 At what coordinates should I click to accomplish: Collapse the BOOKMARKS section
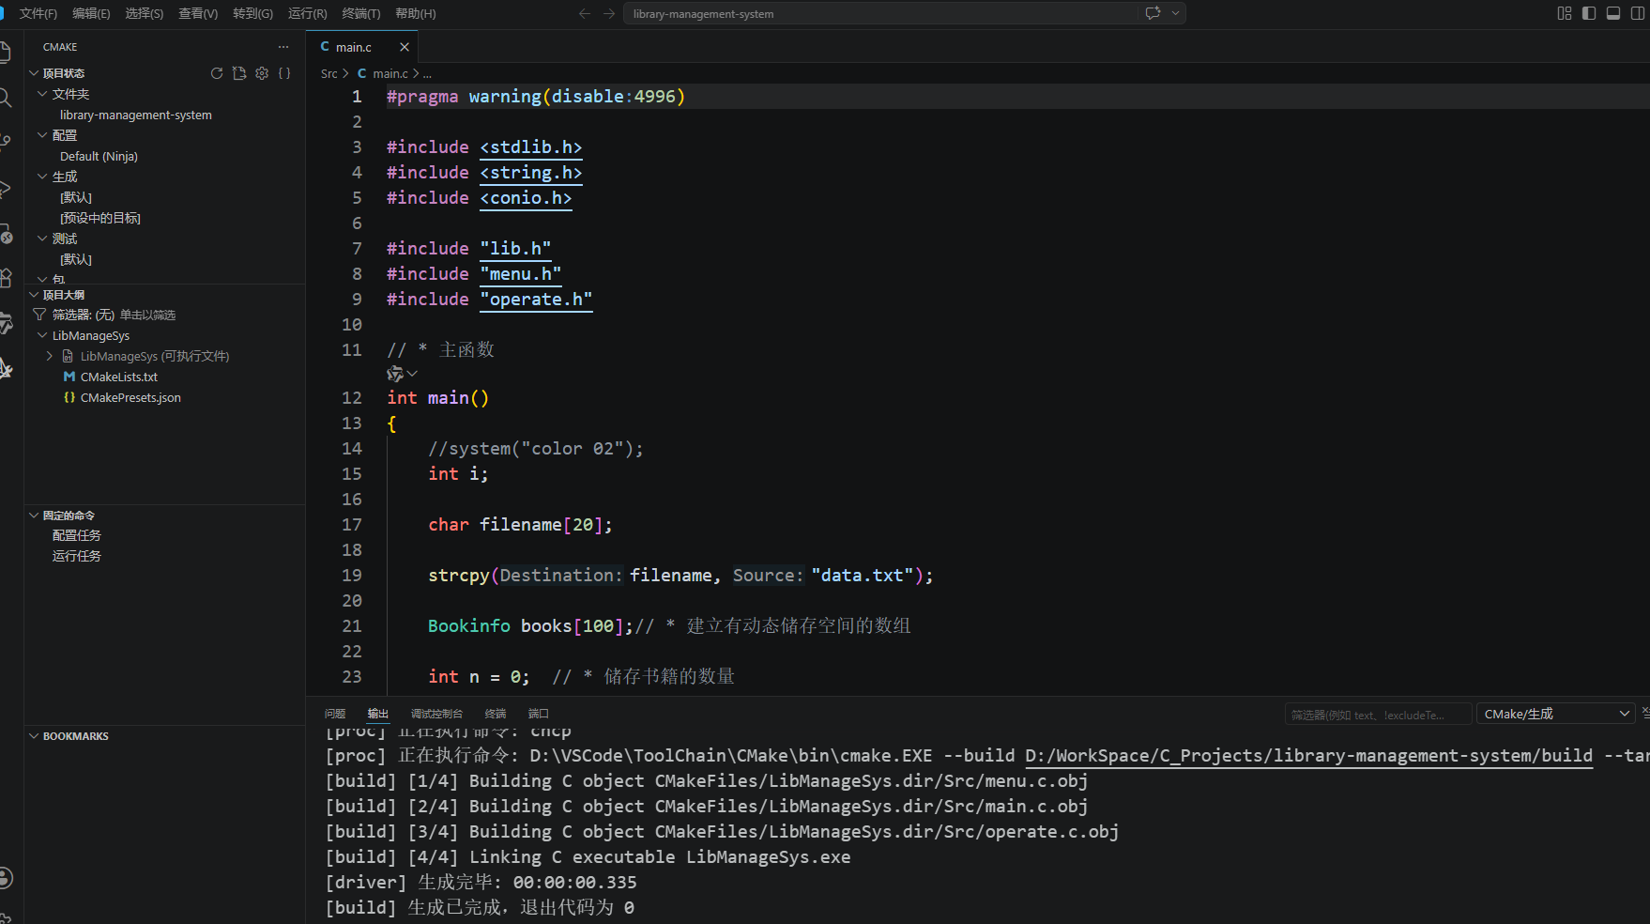pos(34,736)
